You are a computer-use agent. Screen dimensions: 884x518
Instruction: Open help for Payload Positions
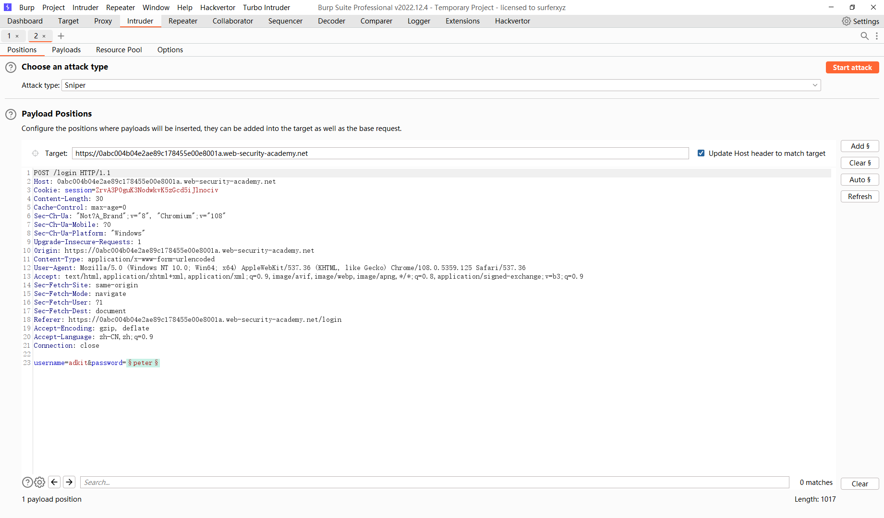click(11, 114)
